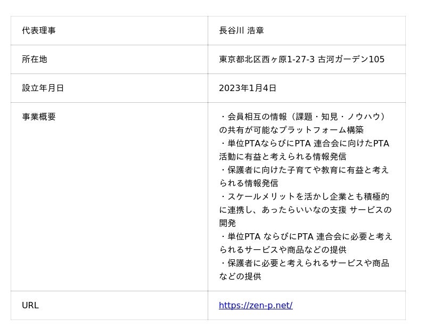This screenshot has height=336, width=426.
Task: Select the address text 東京都北区西ヶ原1-27-3
Action: (x=267, y=59)
